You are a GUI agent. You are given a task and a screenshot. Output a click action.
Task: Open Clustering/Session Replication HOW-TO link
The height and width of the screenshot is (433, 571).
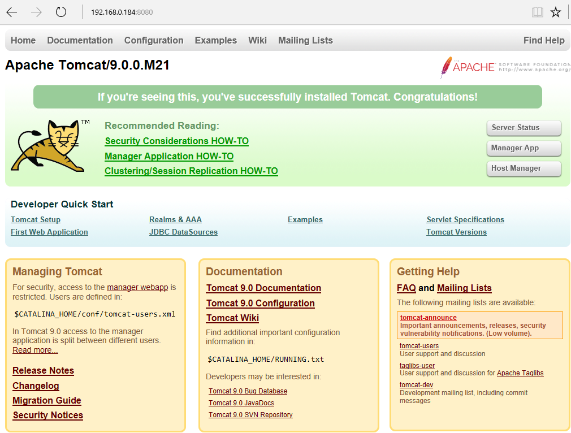coord(191,171)
